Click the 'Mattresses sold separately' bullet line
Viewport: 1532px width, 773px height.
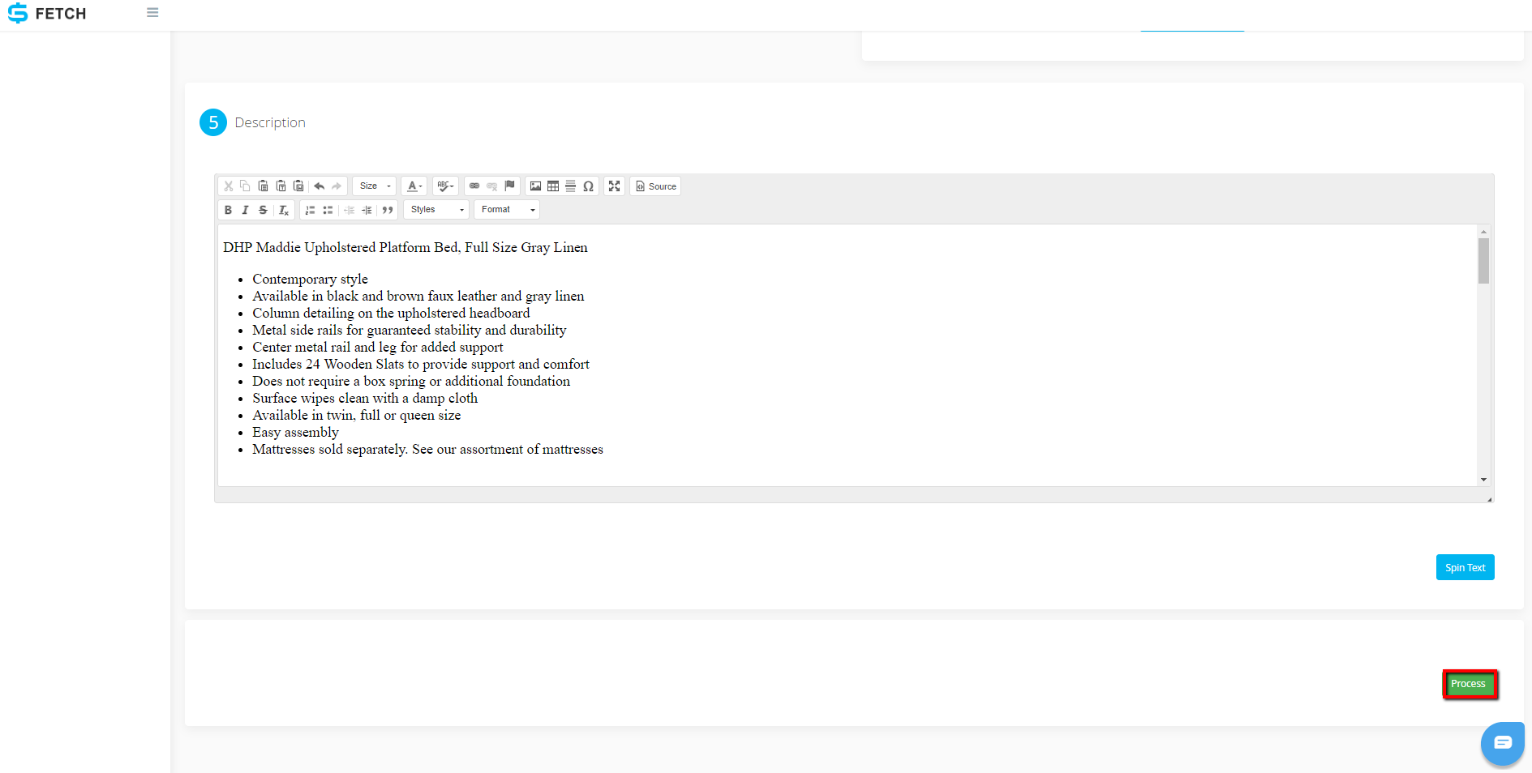[427, 449]
